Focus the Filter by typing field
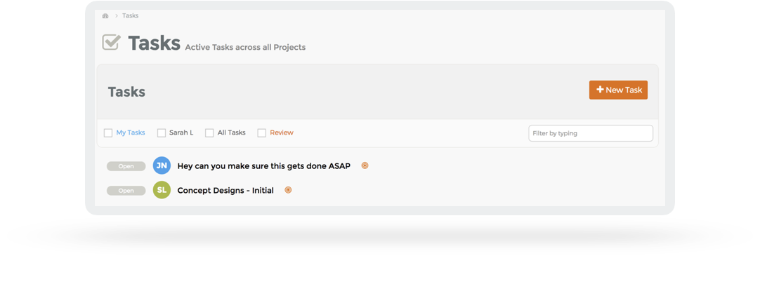Image resolution: width=760 pixels, height=291 pixels. pyautogui.click(x=590, y=133)
